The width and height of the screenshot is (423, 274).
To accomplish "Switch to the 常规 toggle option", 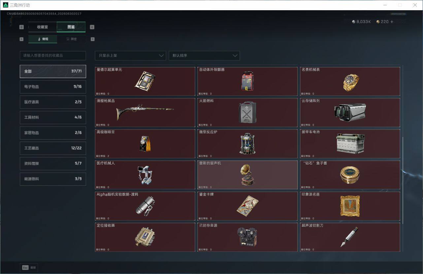I will click(43, 39).
